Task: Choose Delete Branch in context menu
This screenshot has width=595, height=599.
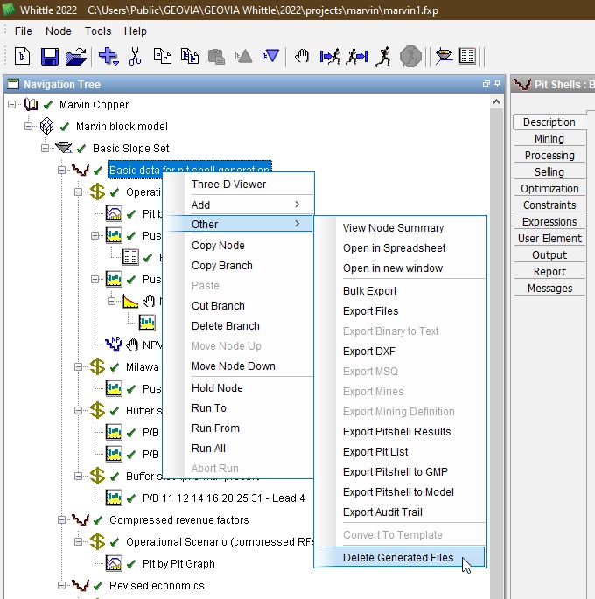Action: point(238,326)
